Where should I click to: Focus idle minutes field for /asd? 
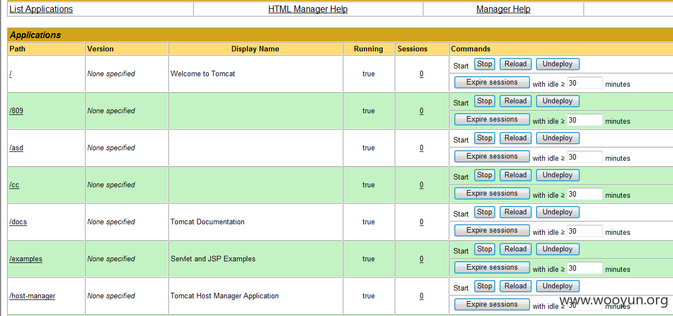point(585,157)
